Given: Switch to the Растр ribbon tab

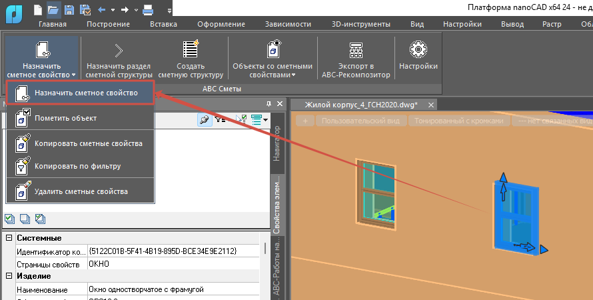Looking at the screenshot, I should 552,24.
